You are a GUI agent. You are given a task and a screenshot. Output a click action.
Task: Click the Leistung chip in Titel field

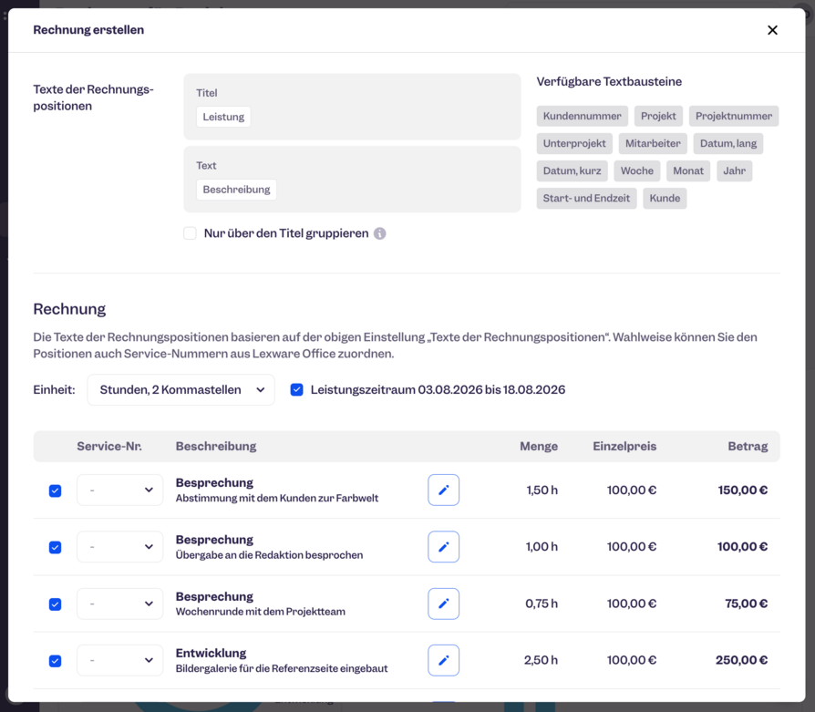[x=223, y=117]
